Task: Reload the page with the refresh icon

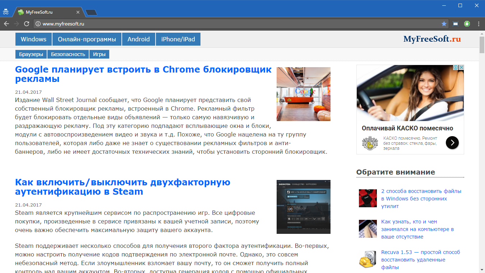Action: tap(27, 24)
